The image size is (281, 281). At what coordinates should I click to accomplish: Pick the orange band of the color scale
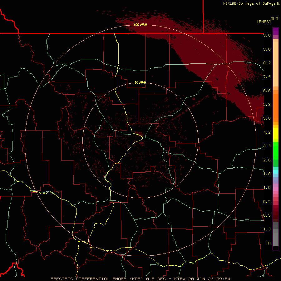[x=276, y=108]
